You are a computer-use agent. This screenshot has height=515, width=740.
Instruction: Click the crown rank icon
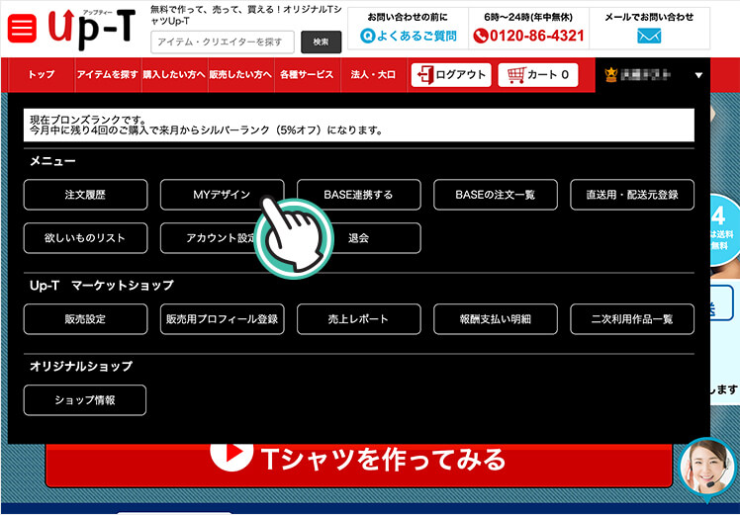[611, 75]
